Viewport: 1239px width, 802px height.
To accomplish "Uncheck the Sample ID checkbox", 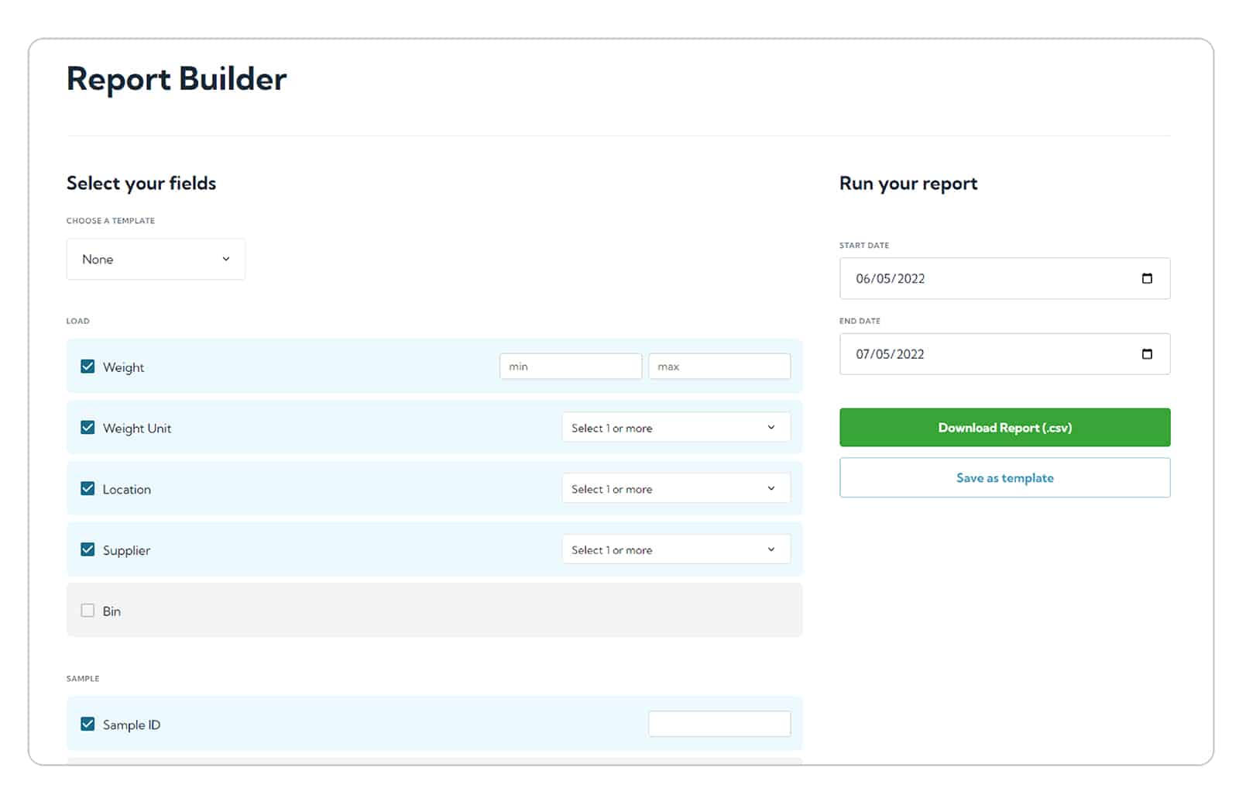I will click(88, 724).
